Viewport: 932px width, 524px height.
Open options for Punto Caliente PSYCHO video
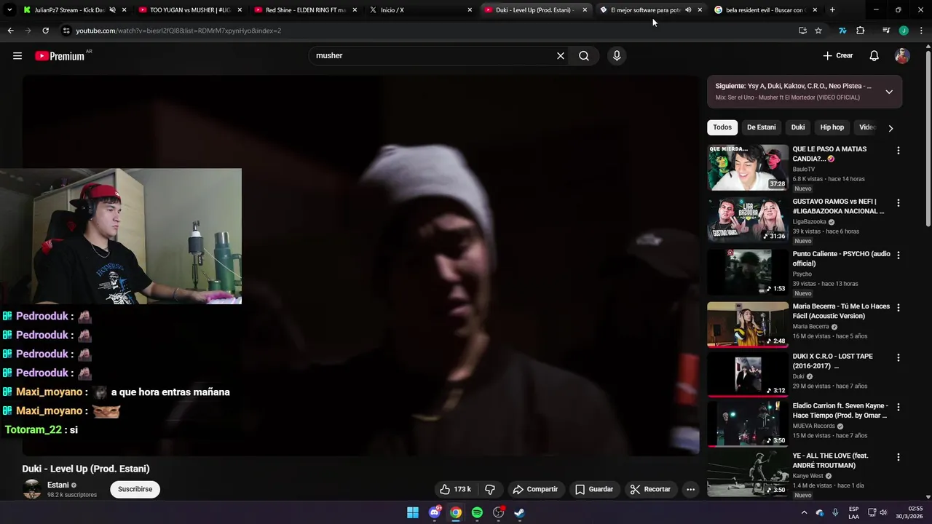(x=898, y=255)
